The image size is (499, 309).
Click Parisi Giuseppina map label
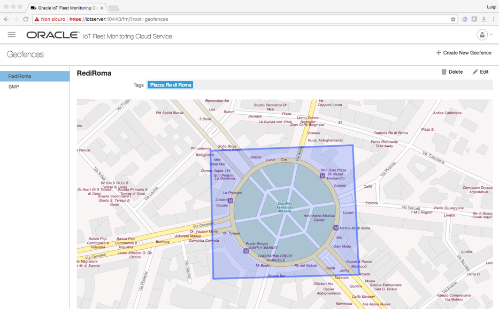pyautogui.click(x=449, y=208)
